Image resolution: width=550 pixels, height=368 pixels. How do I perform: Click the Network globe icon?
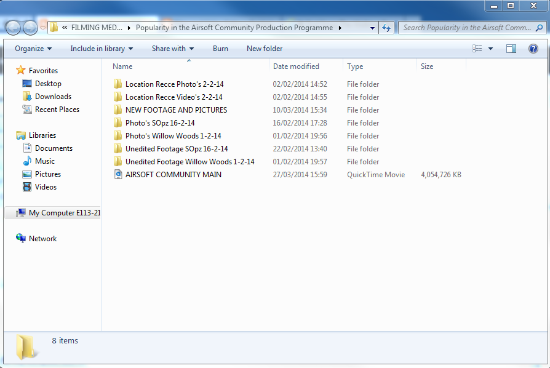coord(21,238)
